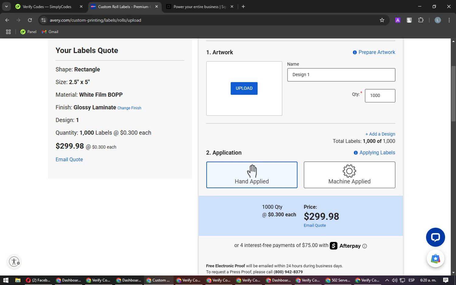
Task: Open the volume control in tray
Action: point(395,280)
